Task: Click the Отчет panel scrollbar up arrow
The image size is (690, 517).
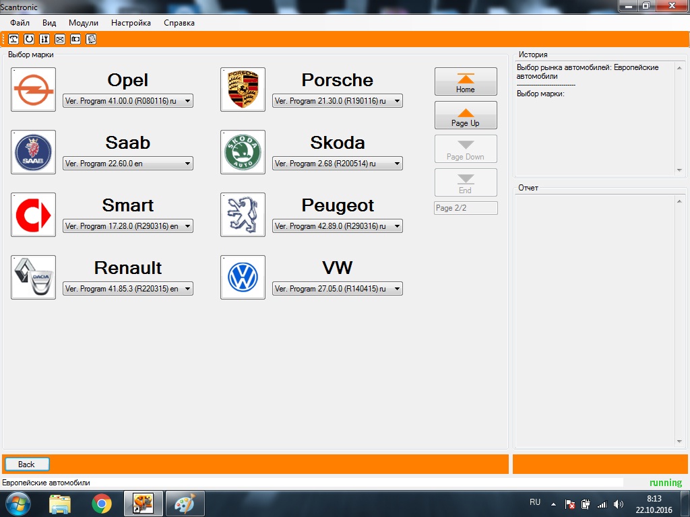Action: (679, 201)
